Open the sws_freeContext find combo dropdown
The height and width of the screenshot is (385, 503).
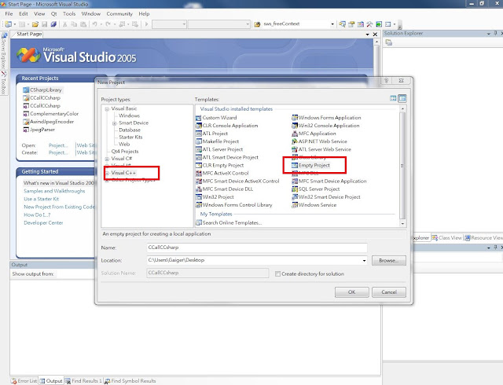pos(332,24)
